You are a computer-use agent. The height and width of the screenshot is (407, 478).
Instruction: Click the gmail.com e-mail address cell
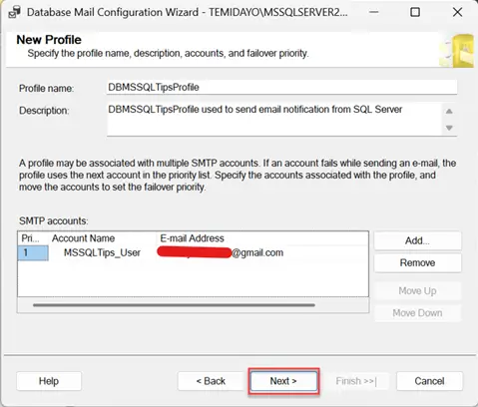[221, 253]
